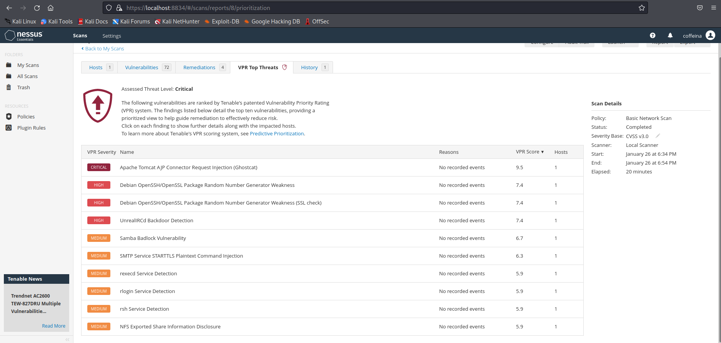Open OffSec bookmark
The width and height of the screenshot is (721, 343).
[x=317, y=22]
